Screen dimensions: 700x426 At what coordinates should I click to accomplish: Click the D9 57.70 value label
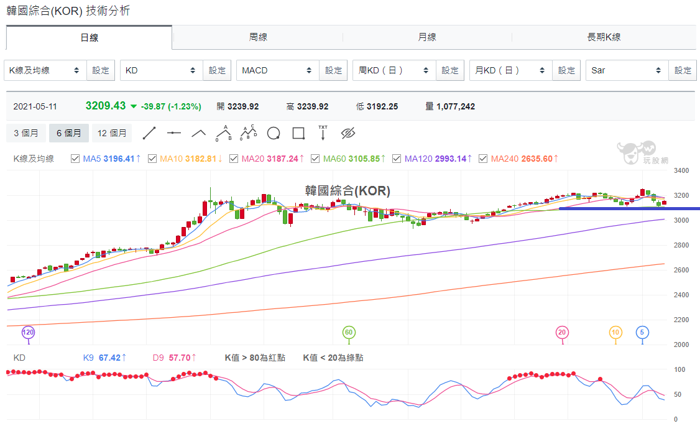point(174,358)
